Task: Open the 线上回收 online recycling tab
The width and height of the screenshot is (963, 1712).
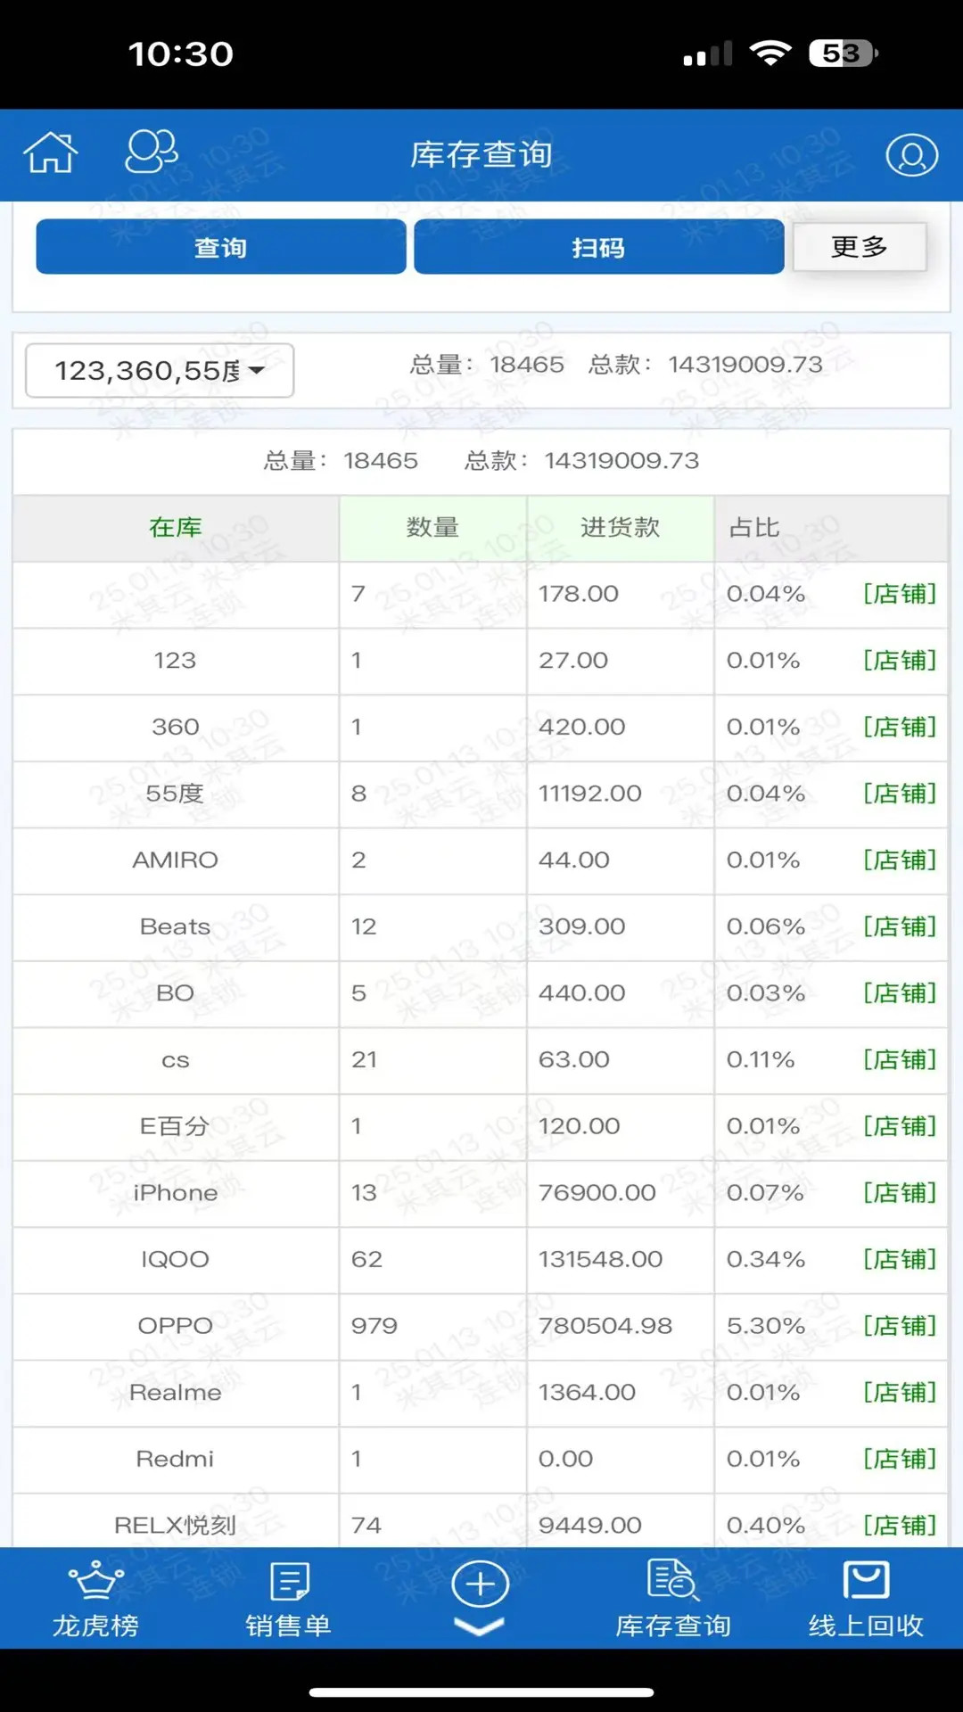Action: tap(866, 1599)
